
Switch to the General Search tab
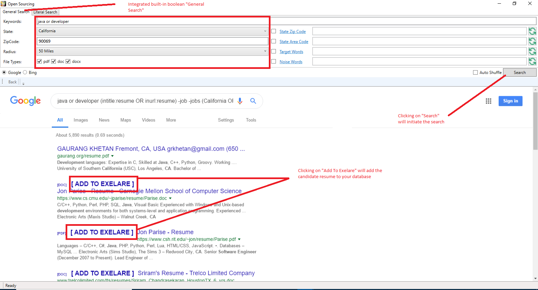pyautogui.click(x=16, y=12)
